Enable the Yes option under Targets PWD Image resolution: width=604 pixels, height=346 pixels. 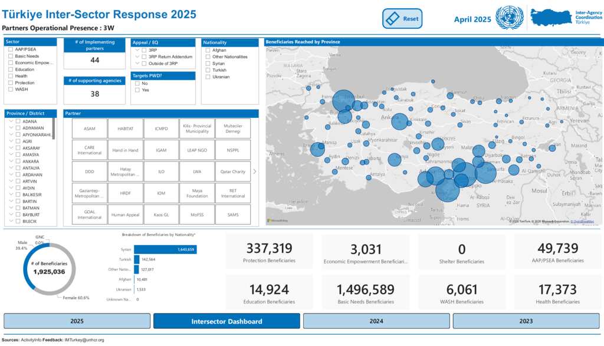137,90
